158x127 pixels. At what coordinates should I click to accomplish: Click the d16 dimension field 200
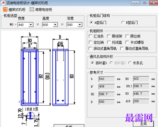tap(141, 101)
